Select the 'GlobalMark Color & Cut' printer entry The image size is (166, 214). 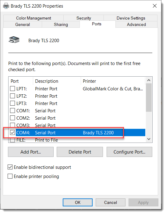coord(113,89)
